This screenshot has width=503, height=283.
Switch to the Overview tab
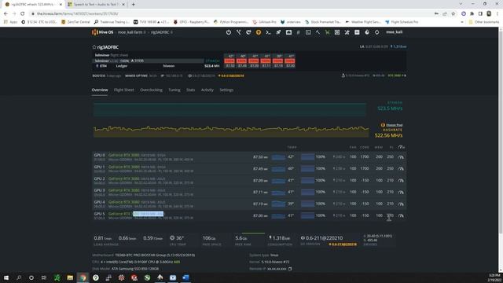100,90
